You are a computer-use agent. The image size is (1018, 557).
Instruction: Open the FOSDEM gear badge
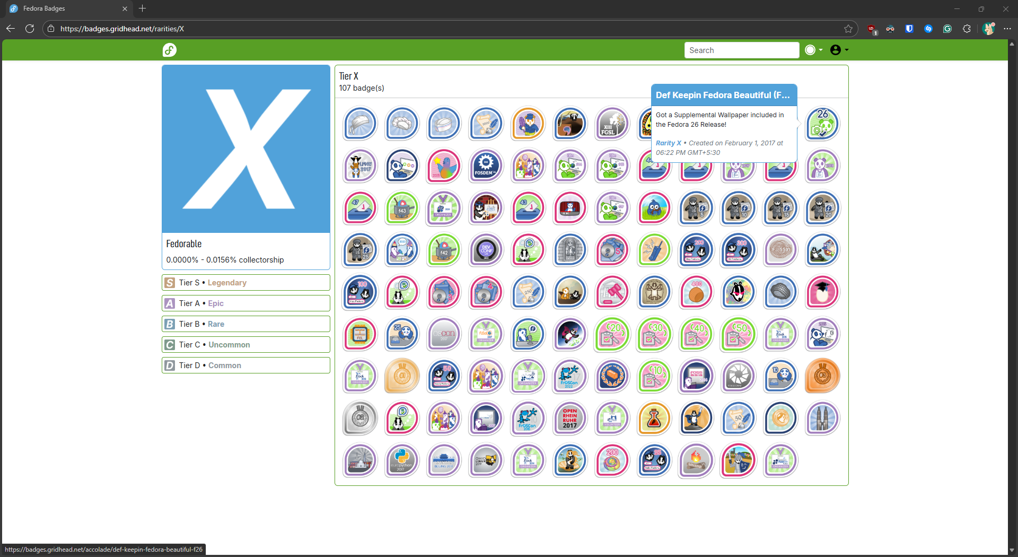tap(486, 166)
